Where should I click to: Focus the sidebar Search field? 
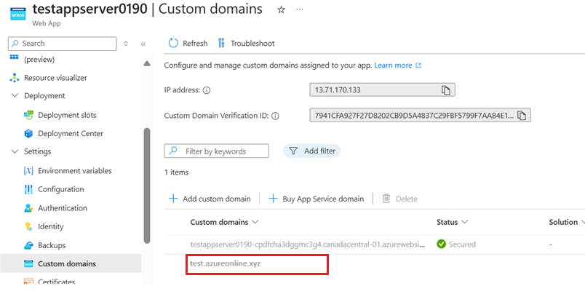[63, 44]
